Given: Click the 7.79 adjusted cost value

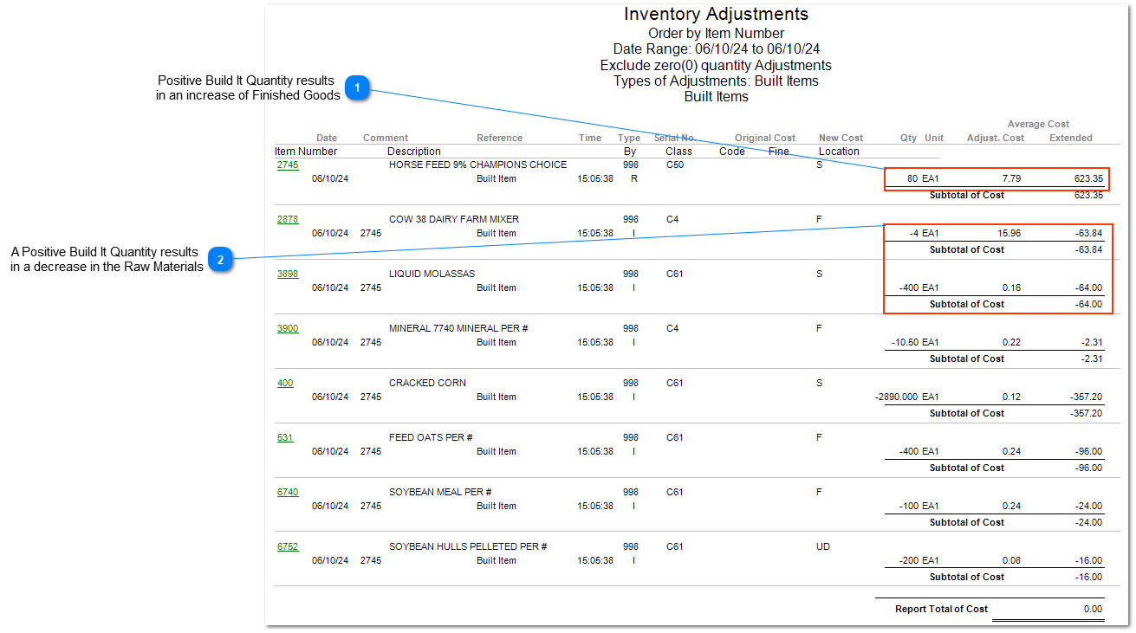Looking at the screenshot, I should pos(1011,178).
